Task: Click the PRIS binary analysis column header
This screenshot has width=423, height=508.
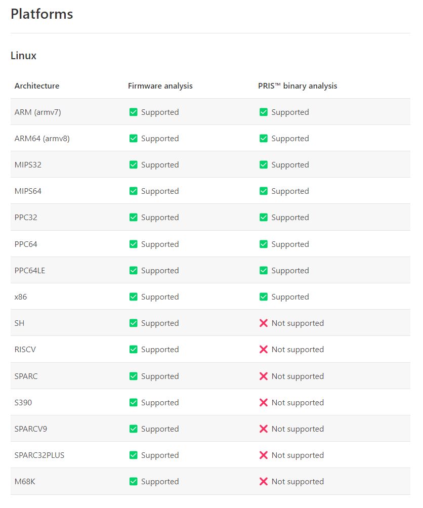Action: tap(298, 86)
